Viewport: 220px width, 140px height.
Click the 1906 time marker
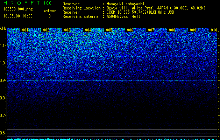tap(129, 30)
